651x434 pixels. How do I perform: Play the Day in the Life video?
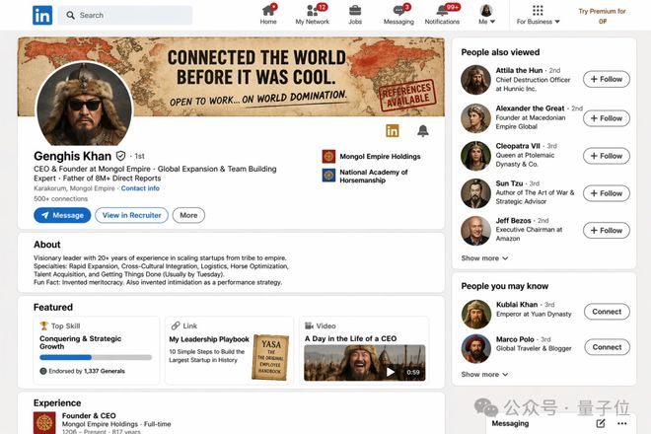click(x=391, y=372)
